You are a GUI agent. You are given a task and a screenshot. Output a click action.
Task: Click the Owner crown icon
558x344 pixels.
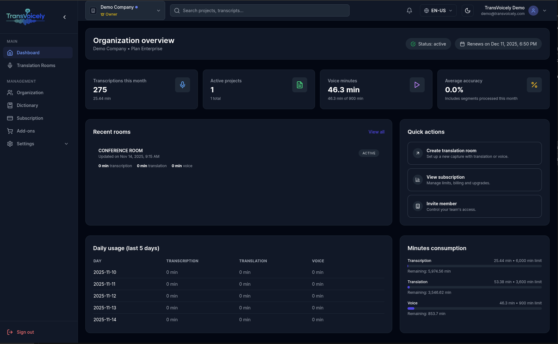point(103,14)
